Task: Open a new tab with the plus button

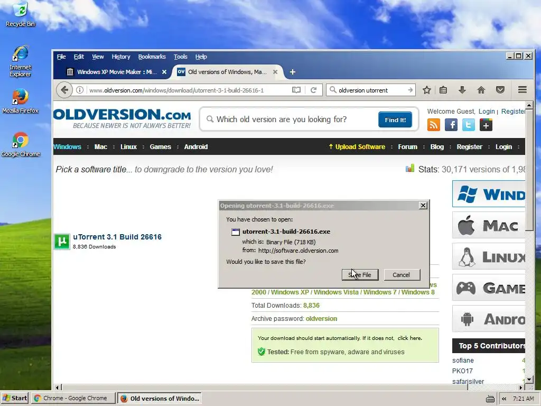Action: pos(292,72)
